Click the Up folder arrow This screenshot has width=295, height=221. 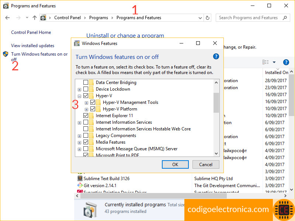point(34,18)
